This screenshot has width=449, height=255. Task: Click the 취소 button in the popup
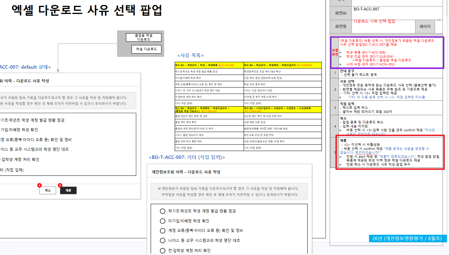48,190
